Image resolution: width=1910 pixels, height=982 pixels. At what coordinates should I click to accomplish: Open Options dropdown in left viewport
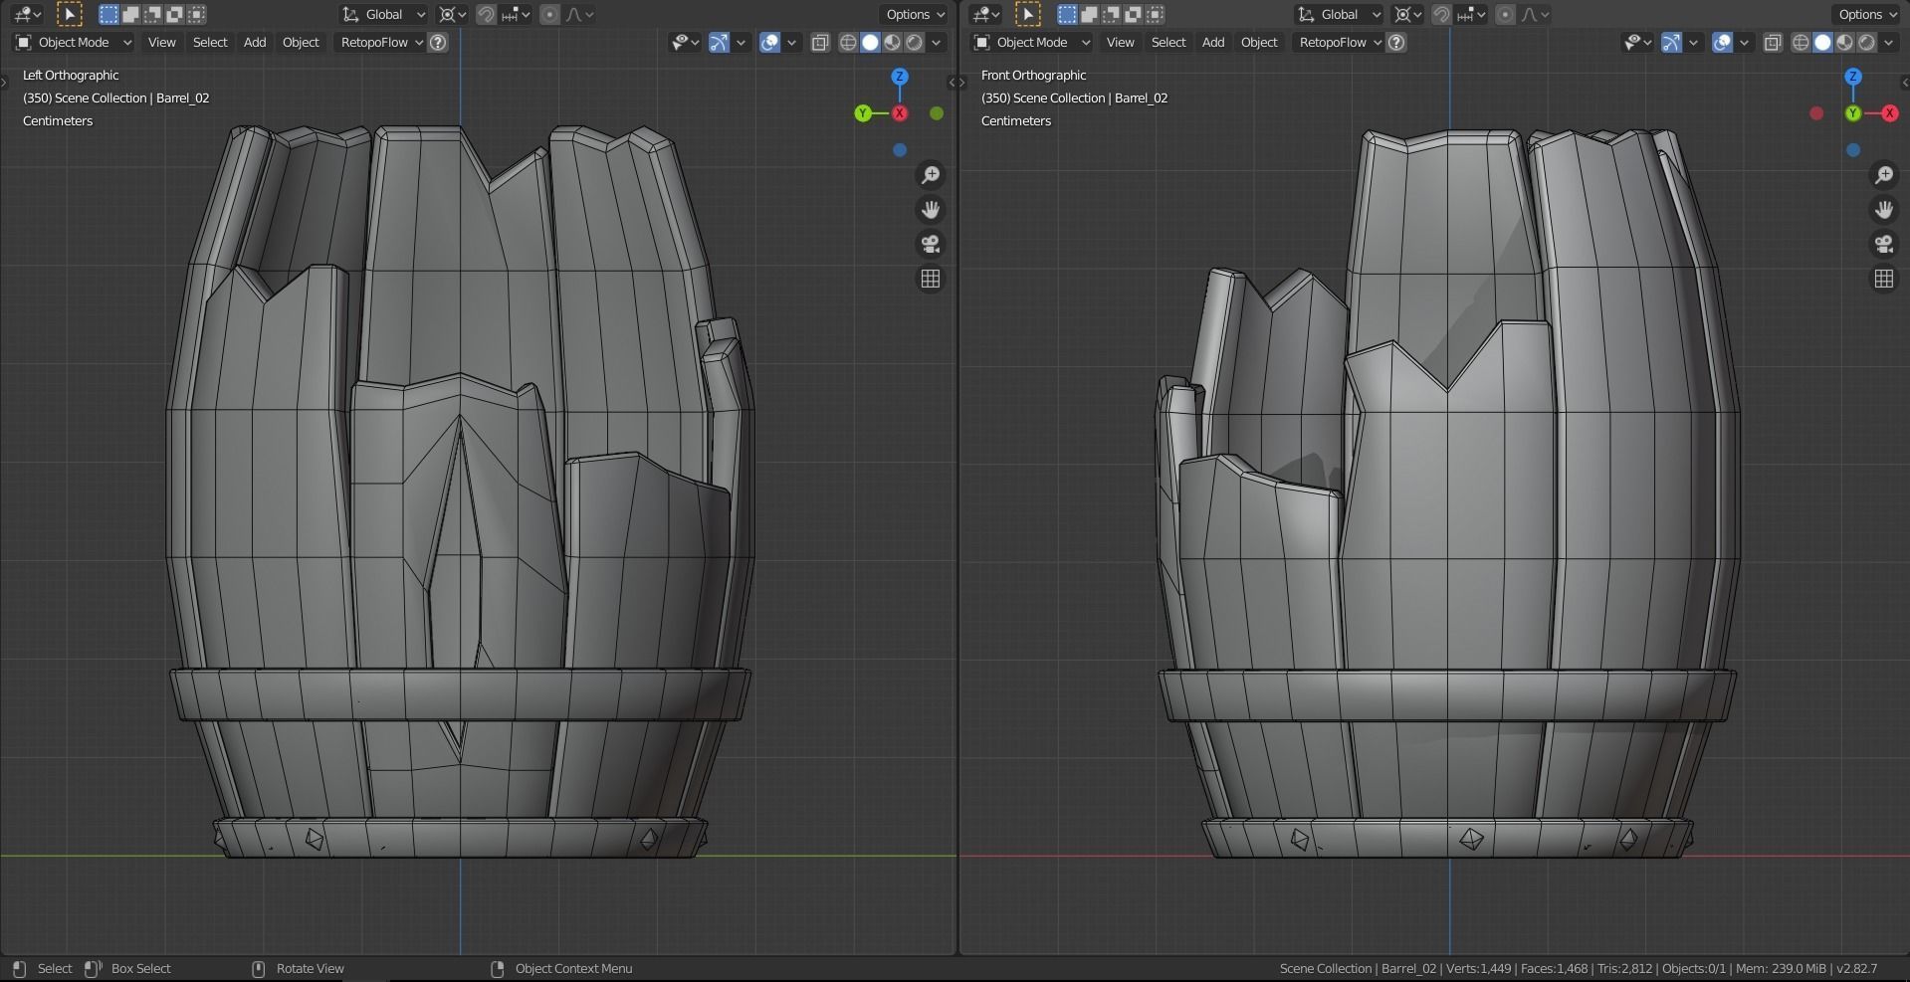pyautogui.click(x=916, y=14)
